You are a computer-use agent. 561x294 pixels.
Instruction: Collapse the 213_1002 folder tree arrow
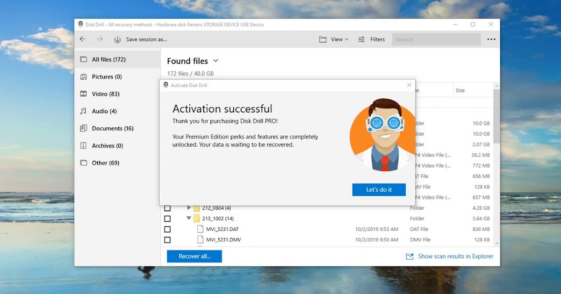189,218
